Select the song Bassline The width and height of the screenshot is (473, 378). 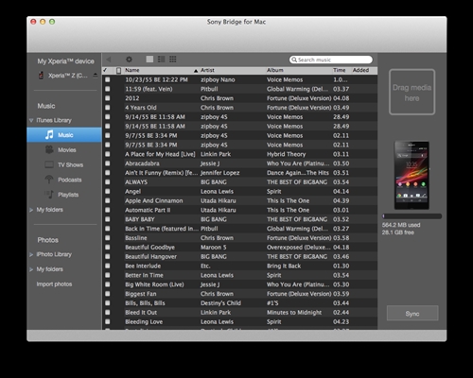tap(136, 238)
